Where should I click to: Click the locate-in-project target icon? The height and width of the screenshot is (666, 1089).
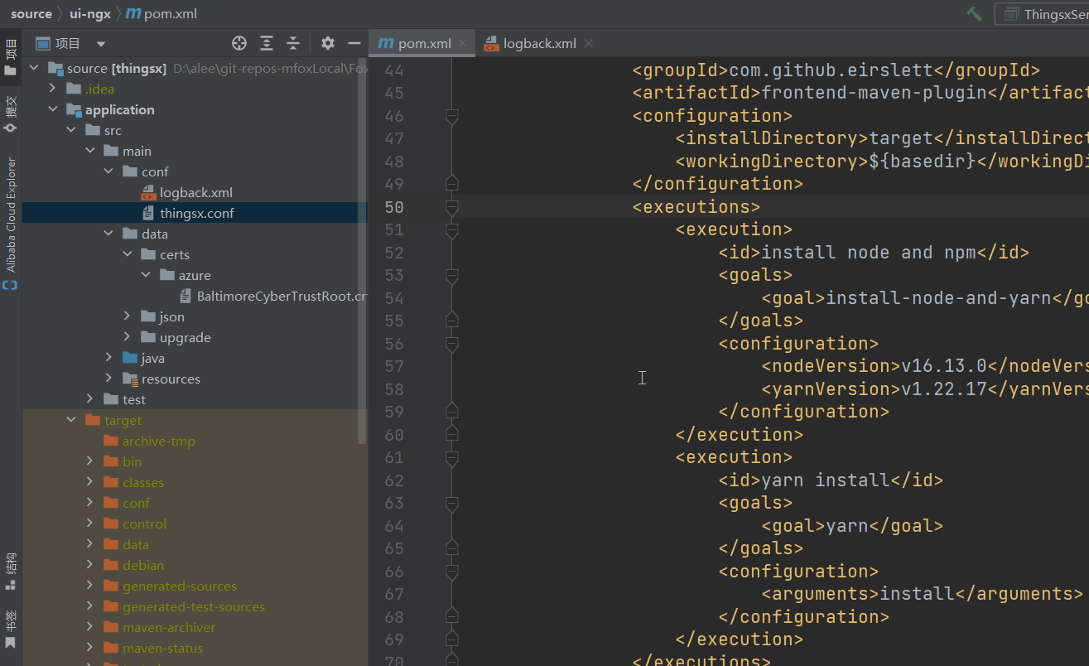tap(239, 43)
